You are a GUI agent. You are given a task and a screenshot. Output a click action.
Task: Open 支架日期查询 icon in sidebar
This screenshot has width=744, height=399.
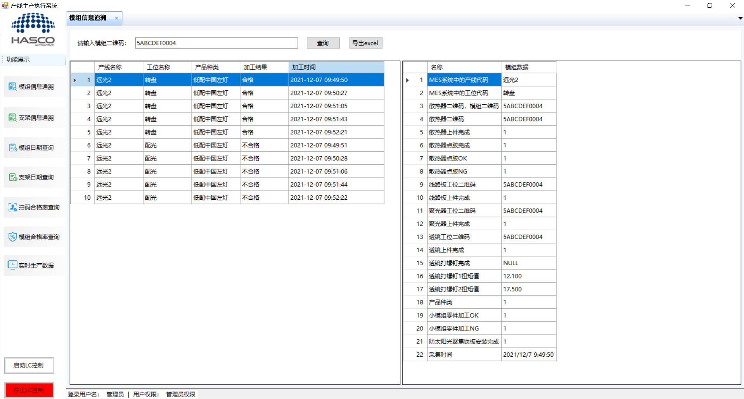point(12,177)
